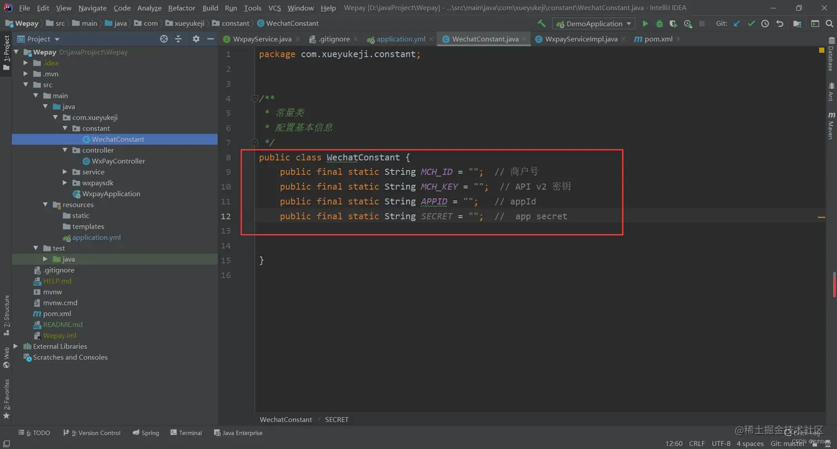Click the Stop square icon

click(702, 24)
